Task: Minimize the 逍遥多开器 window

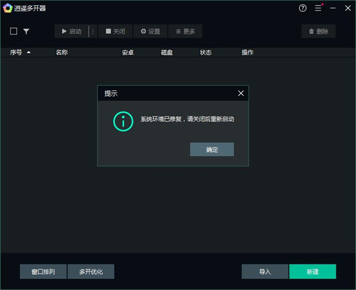Action: tap(333, 8)
